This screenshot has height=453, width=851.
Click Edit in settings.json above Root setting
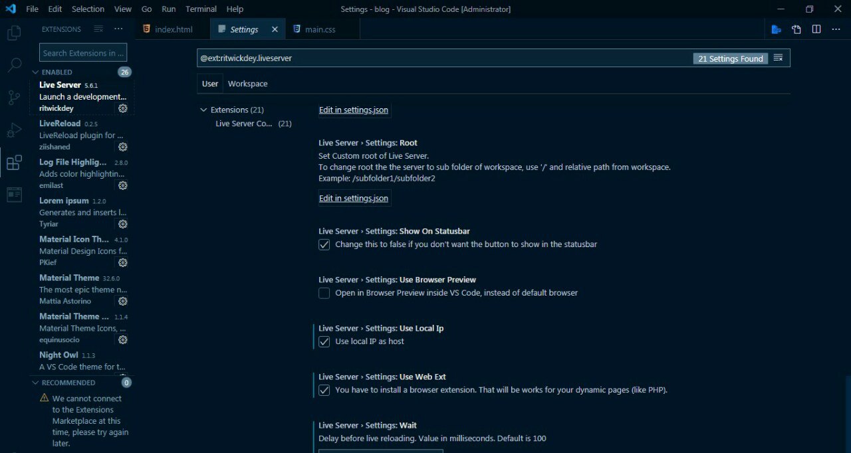click(354, 110)
